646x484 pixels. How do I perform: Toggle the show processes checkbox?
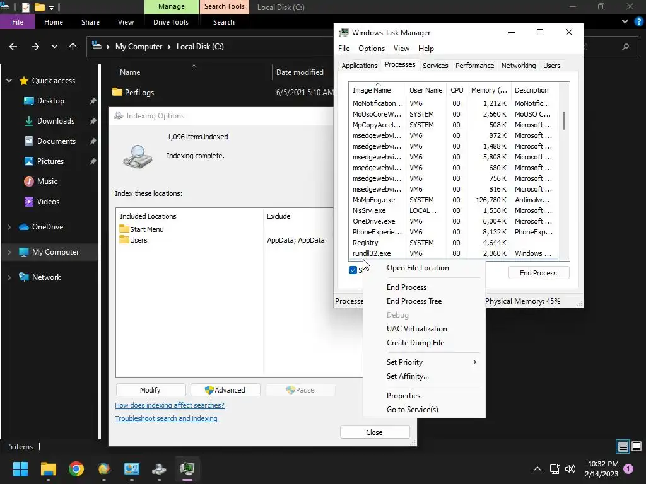[353, 270]
